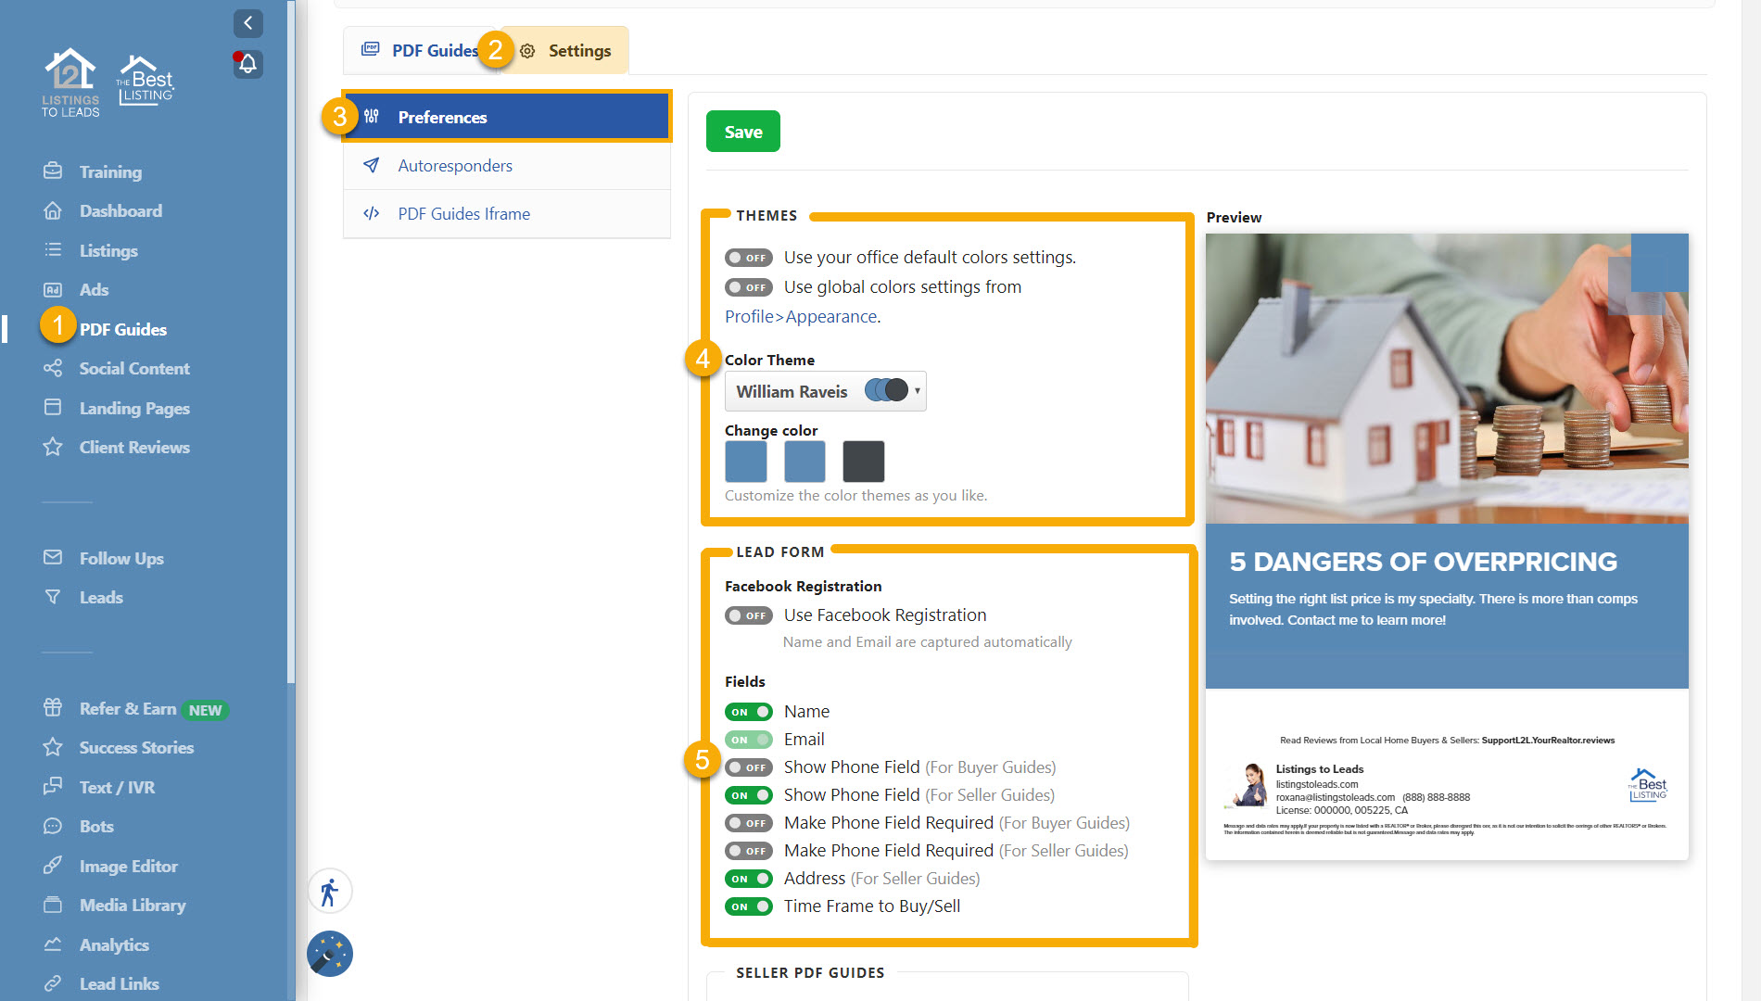Turn on office default colors setting

click(x=748, y=258)
